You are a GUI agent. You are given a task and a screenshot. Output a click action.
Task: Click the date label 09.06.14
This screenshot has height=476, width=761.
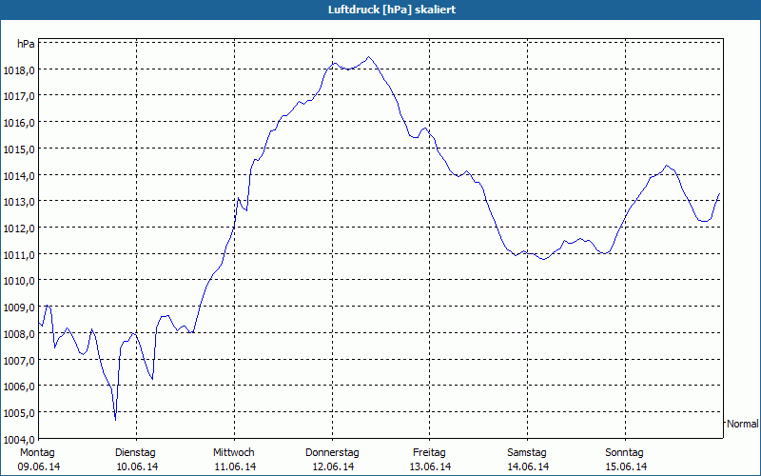coord(39,466)
